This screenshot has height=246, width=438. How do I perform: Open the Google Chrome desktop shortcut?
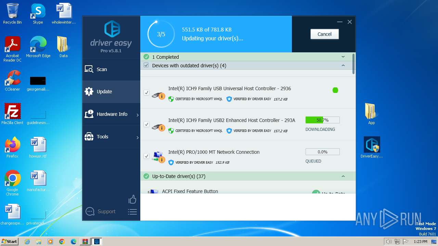(x=12, y=183)
